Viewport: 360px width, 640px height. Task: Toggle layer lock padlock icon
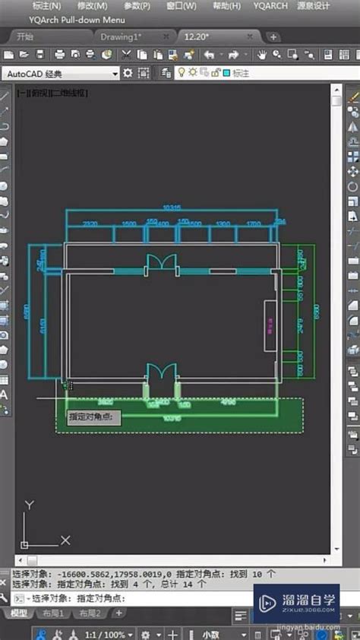[x=214, y=73]
